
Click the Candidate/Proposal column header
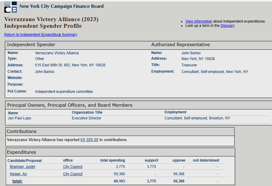25,161
